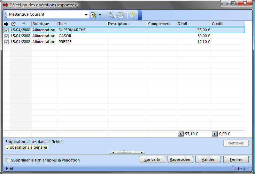Select the PRESSE operation row
The image size is (255, 174).
82,42
